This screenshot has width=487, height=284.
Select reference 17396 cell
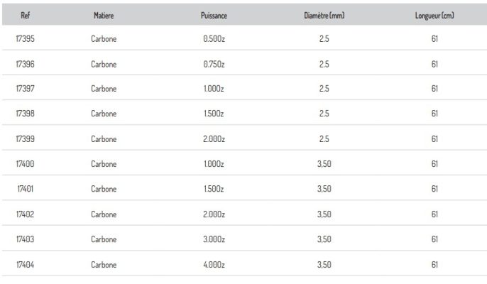pyautogui.click(x=25, y=64)
